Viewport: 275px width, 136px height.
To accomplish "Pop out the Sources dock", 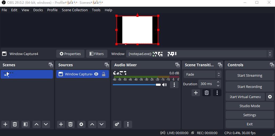I will [107, 65].
